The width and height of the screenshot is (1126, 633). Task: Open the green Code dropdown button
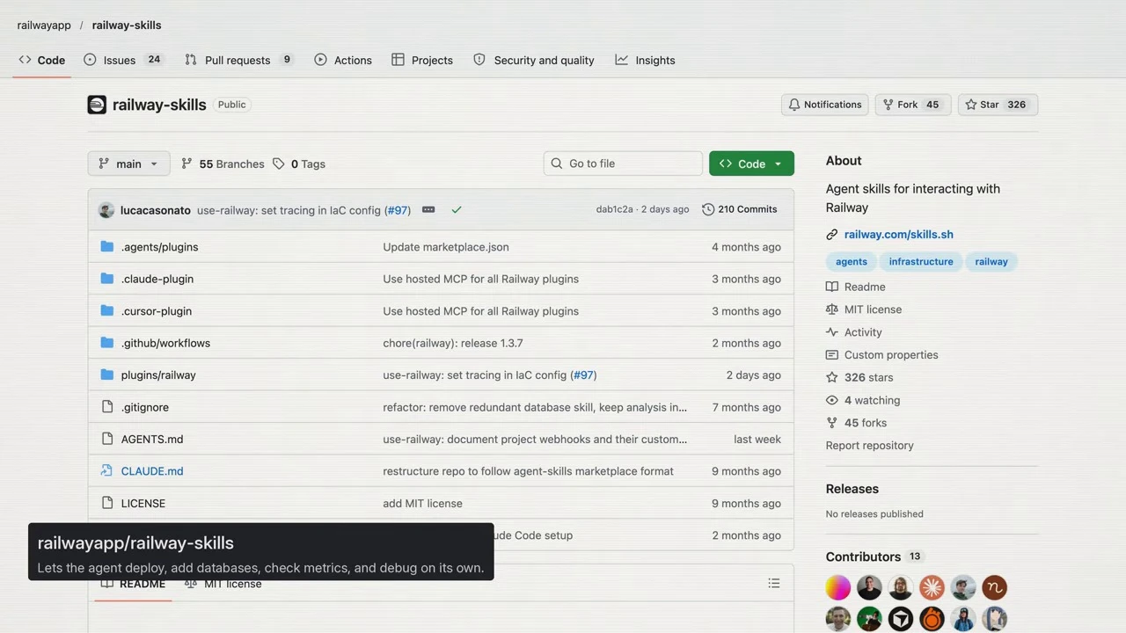751,164
